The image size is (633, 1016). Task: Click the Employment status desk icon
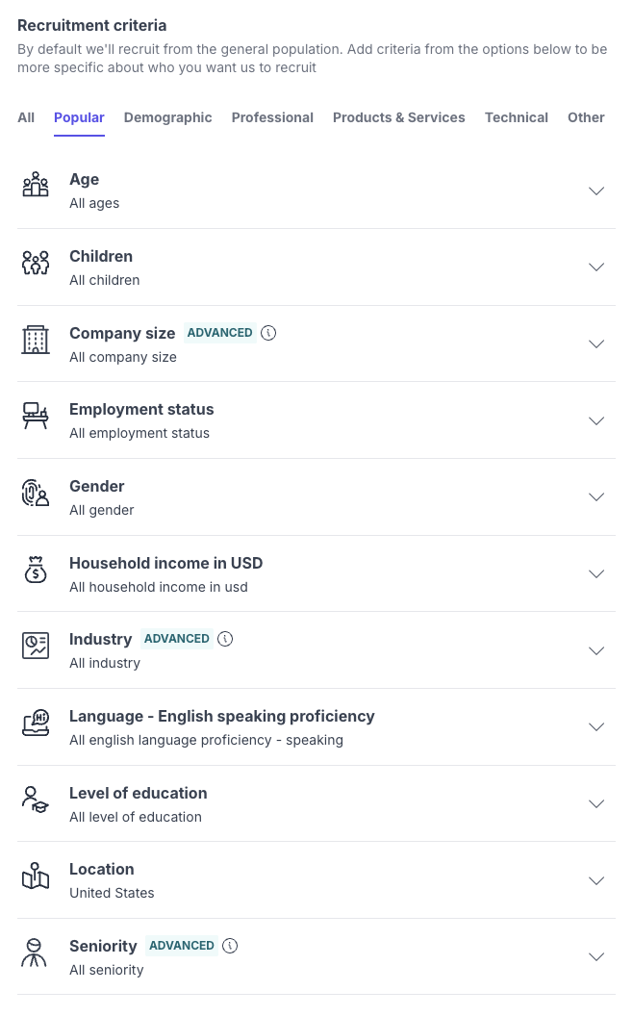click(36, 416)
